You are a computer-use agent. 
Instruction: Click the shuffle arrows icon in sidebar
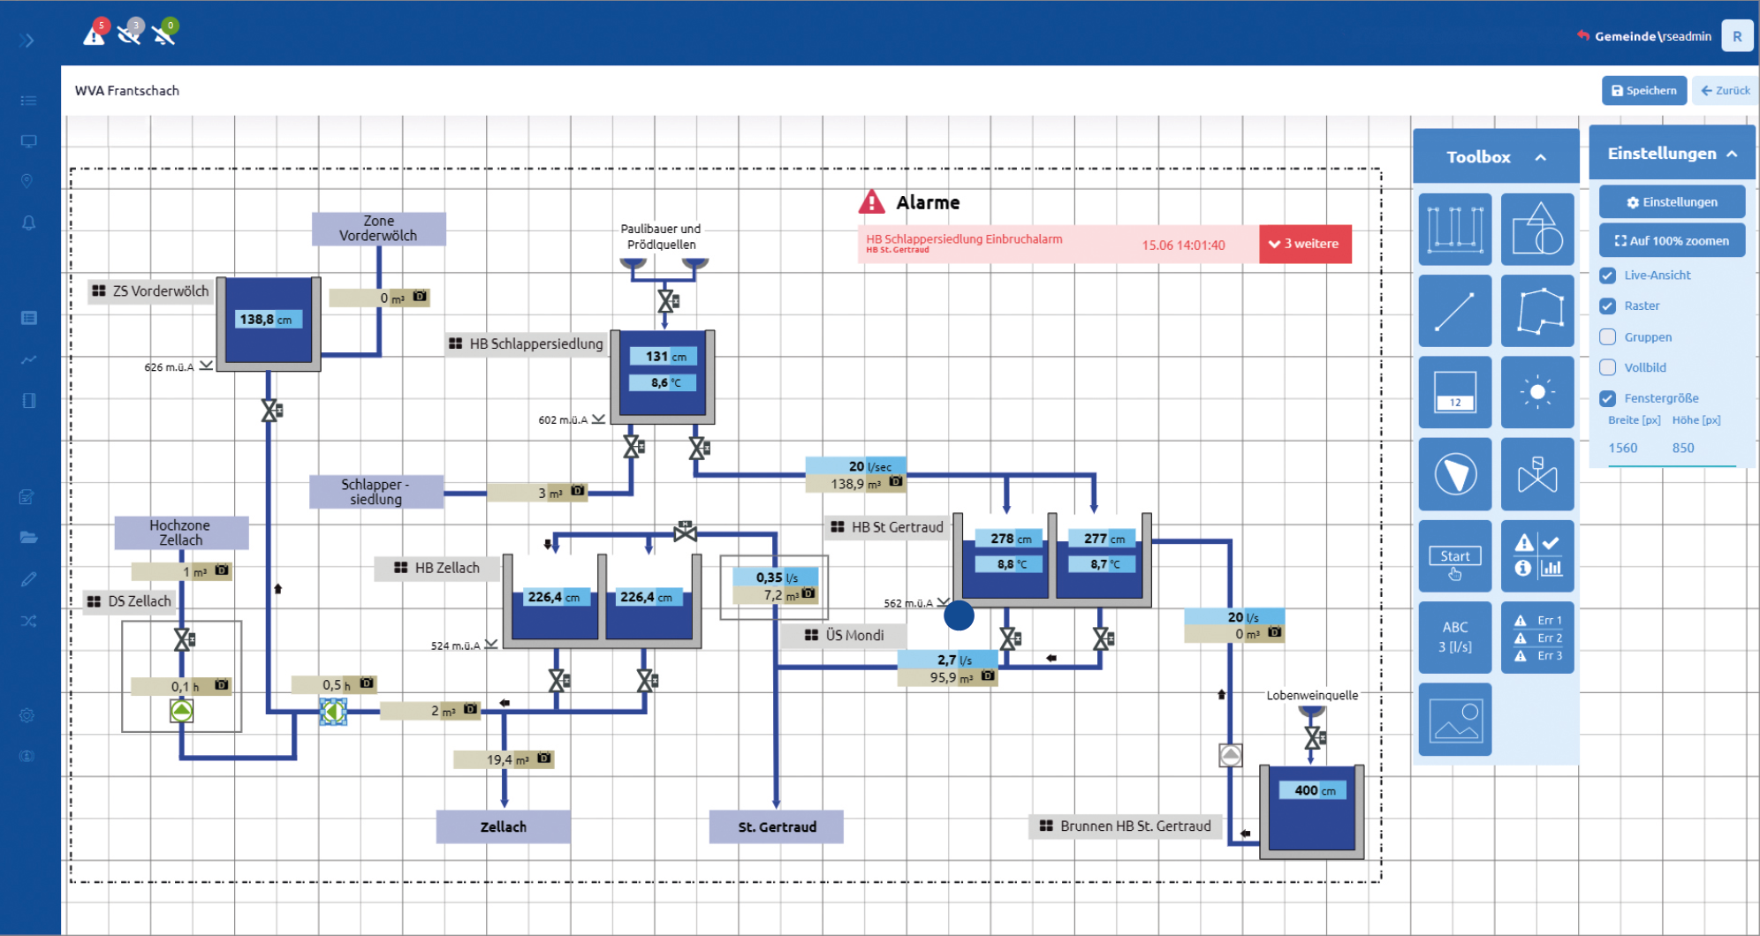(28, 622)
